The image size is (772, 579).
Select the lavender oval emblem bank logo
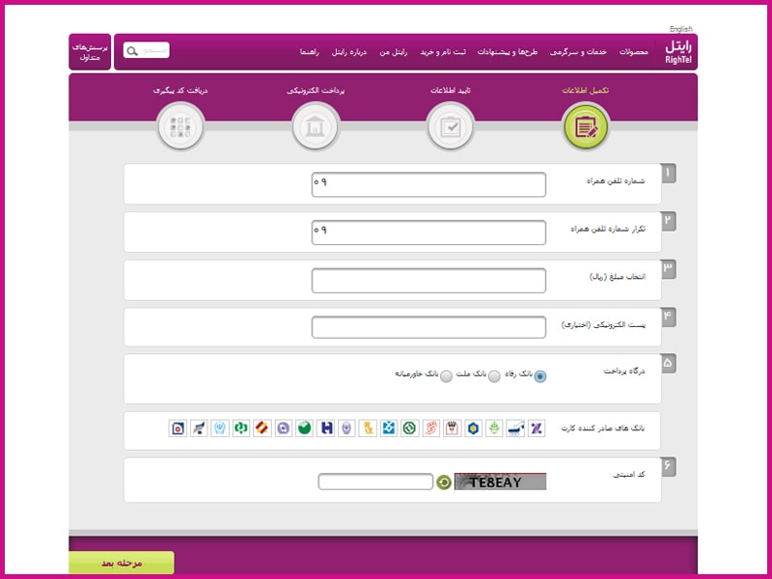click(x=346, y=427)
